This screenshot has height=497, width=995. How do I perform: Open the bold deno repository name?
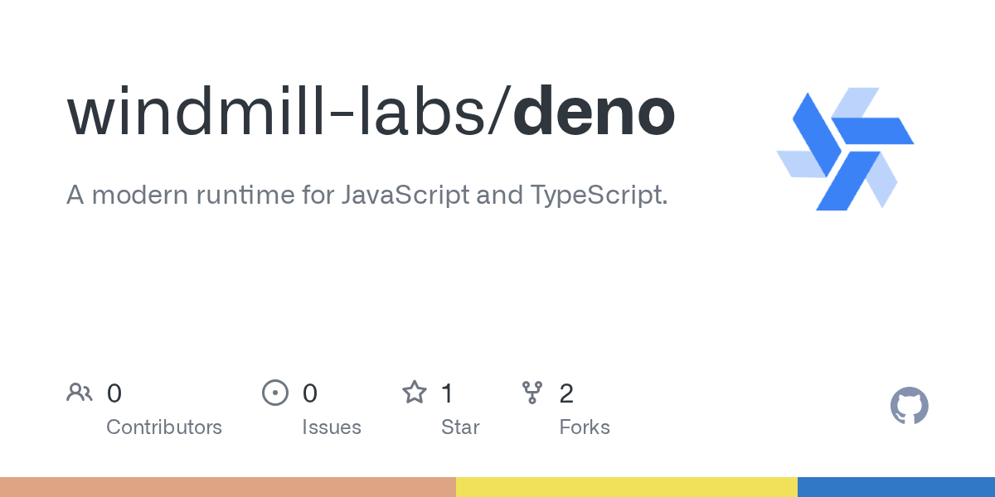[594, 113]
